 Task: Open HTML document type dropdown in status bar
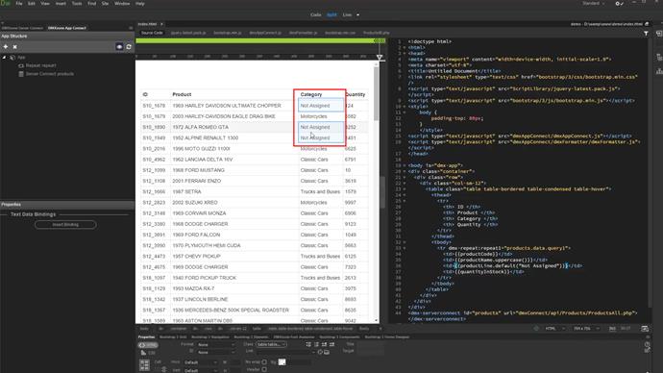click(554, 329)
